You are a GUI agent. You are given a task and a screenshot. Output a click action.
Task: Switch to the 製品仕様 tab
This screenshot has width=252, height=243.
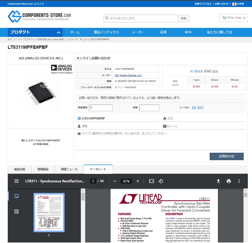(x=20, y=169)
